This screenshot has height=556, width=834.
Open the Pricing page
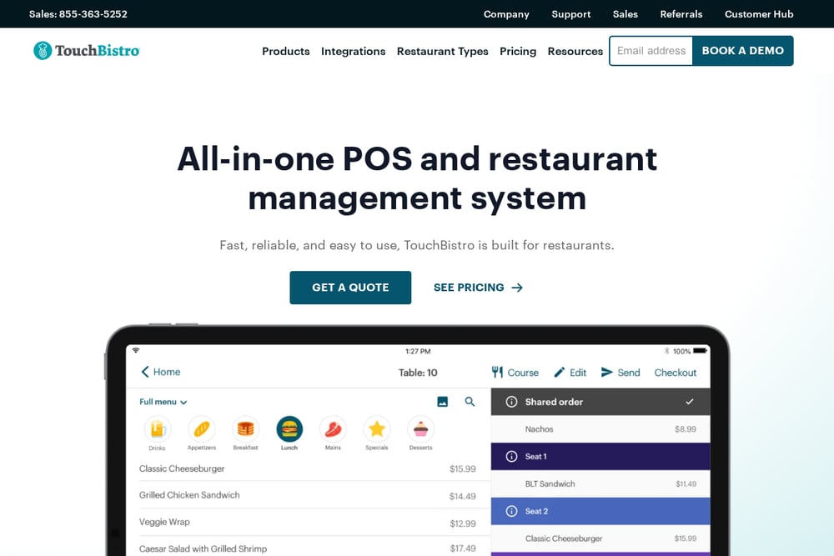coord(518,51)
